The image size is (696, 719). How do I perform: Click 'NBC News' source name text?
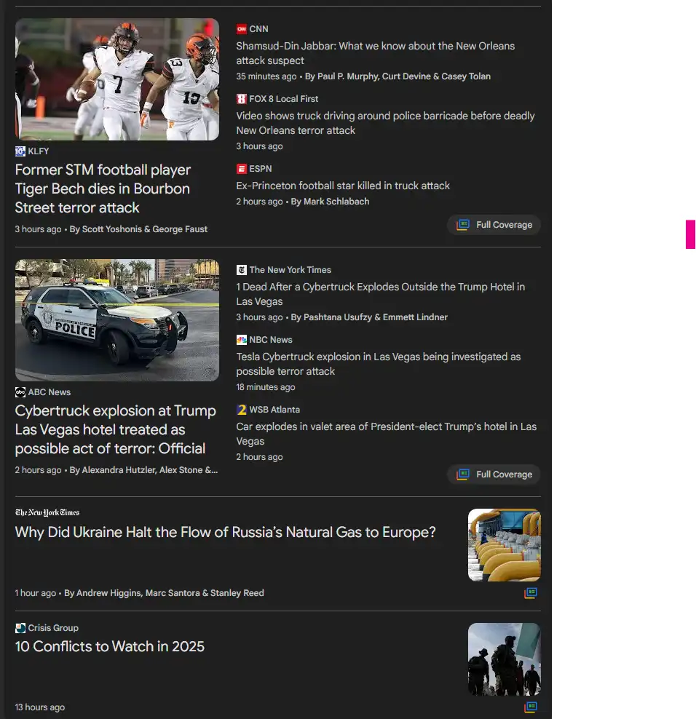click(271, 340)
